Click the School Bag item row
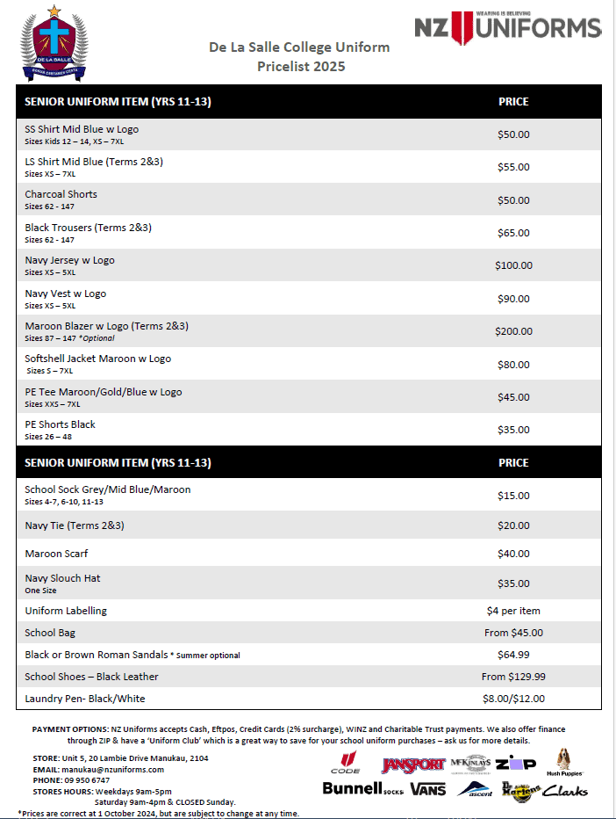Screen dimensions: 616x819 50,633
